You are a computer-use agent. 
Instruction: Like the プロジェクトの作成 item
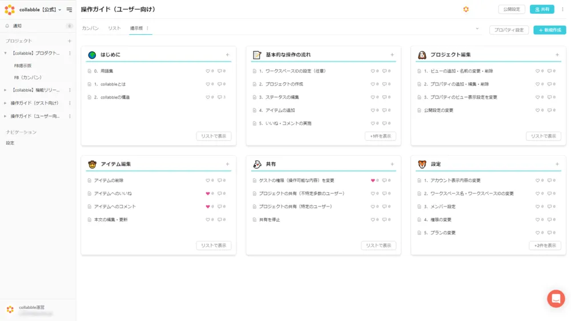pos(372,84)
